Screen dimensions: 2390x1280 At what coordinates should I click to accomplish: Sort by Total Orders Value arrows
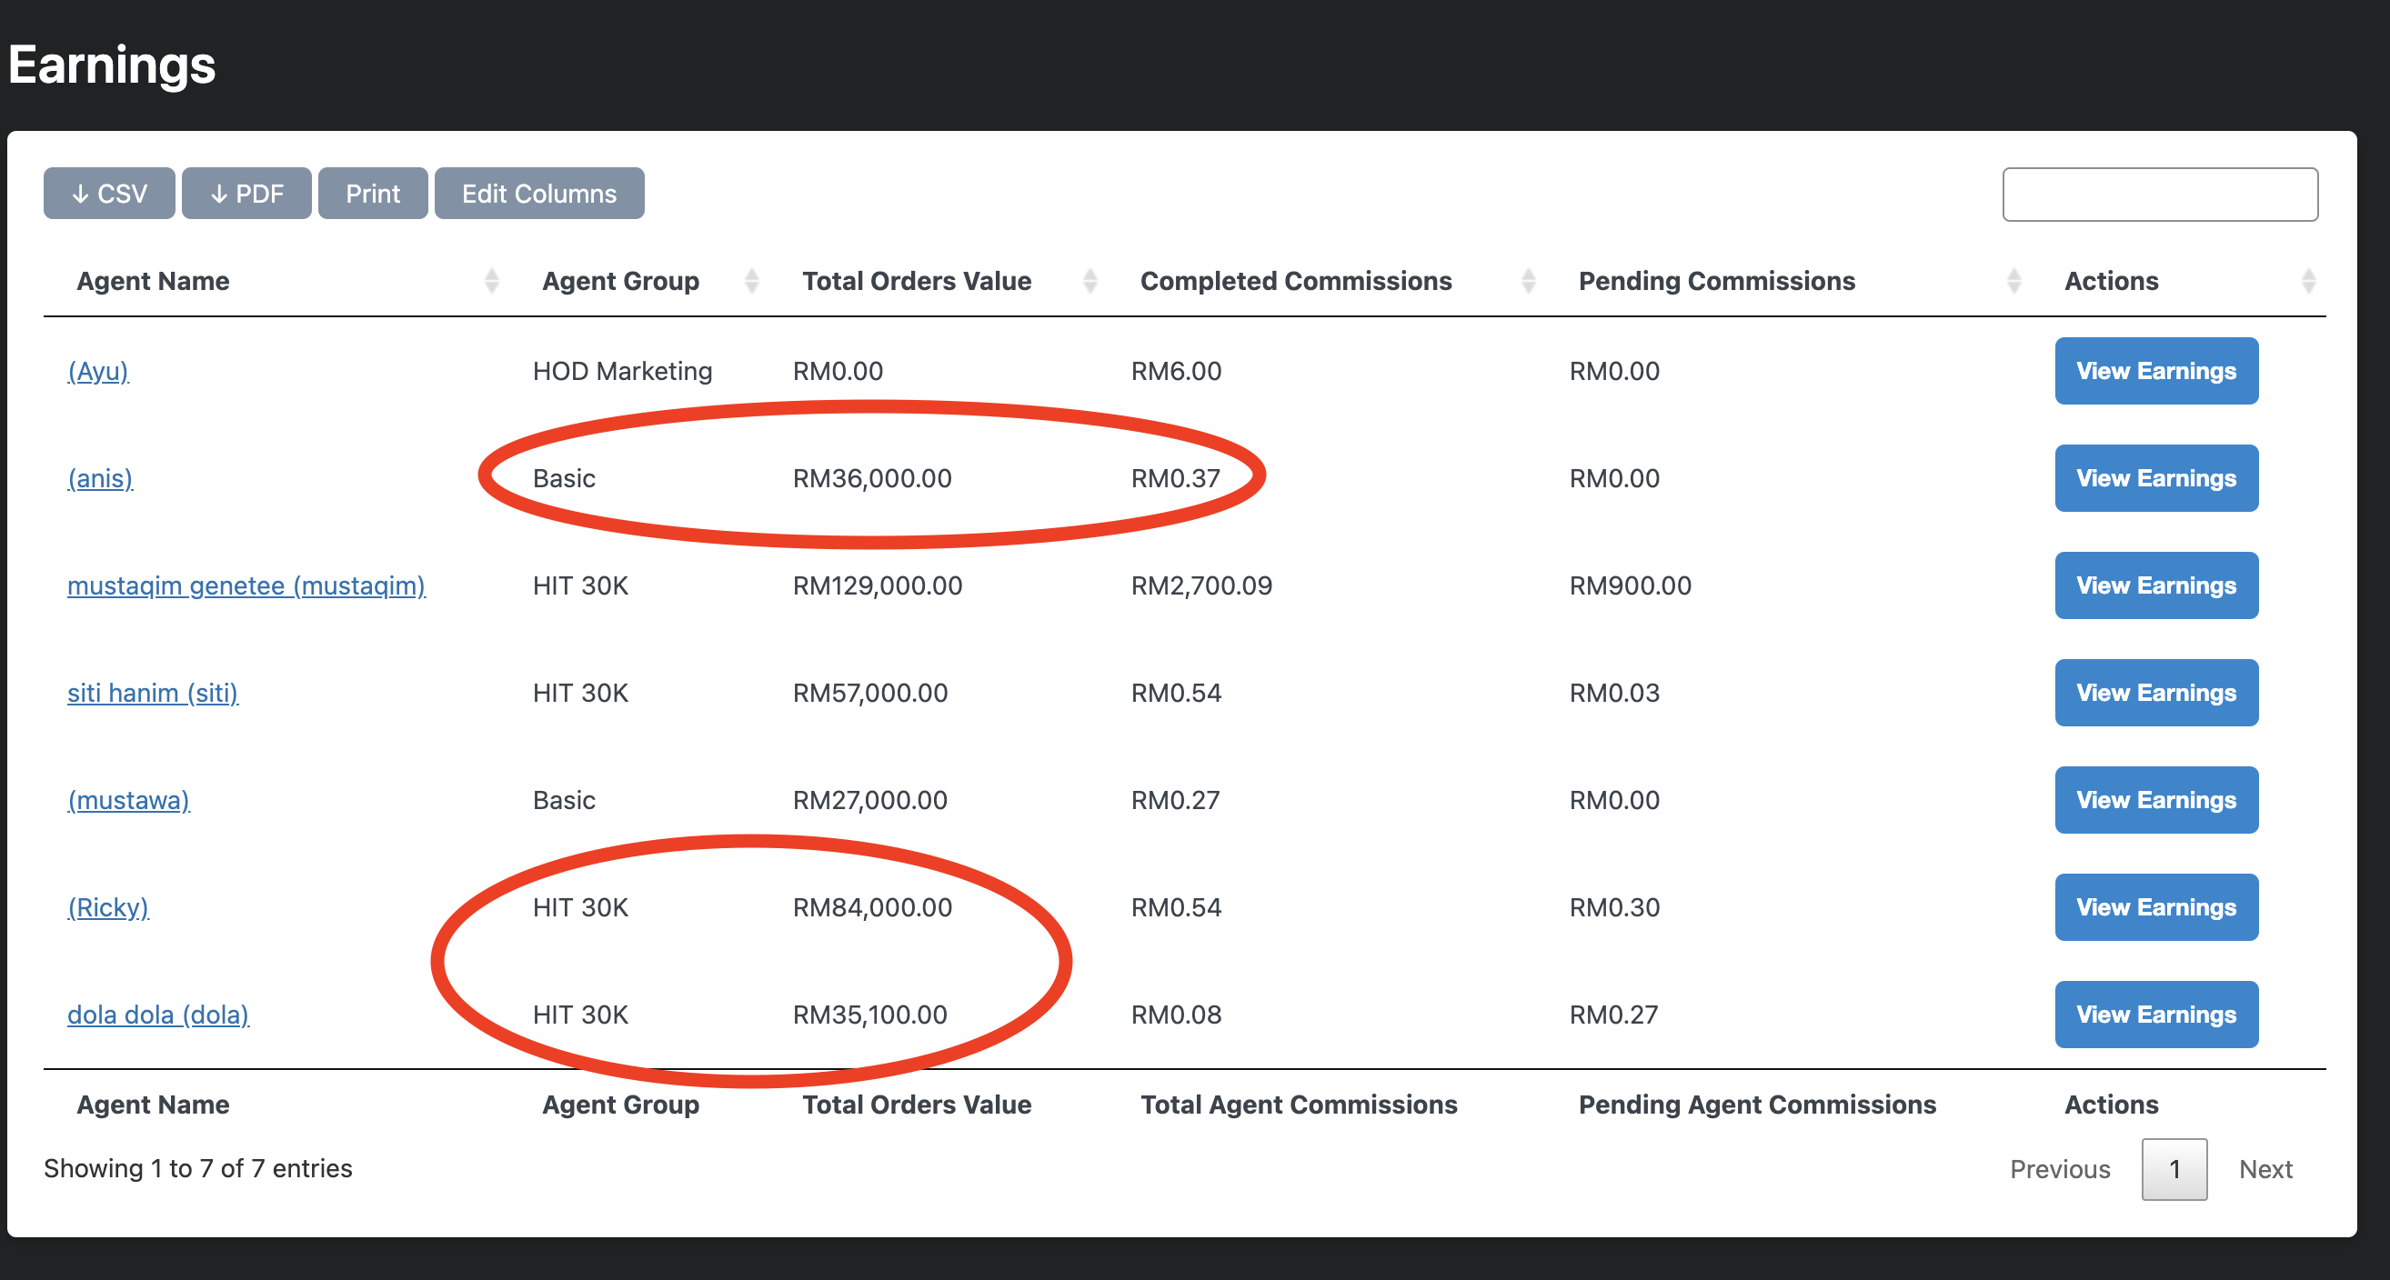coord(1090,281)
